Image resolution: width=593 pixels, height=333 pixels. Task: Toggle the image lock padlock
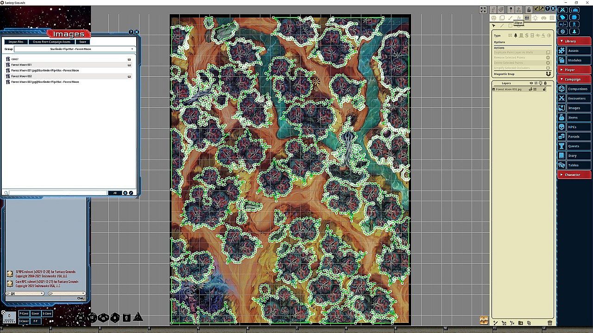click(529, 10)
